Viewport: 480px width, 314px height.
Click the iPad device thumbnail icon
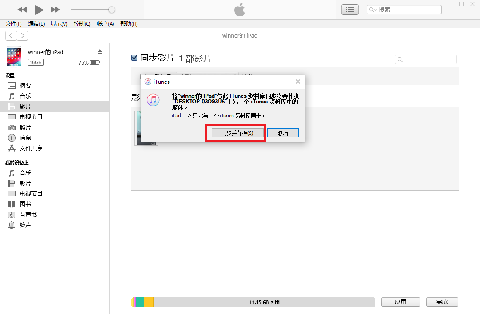point(14,57)
